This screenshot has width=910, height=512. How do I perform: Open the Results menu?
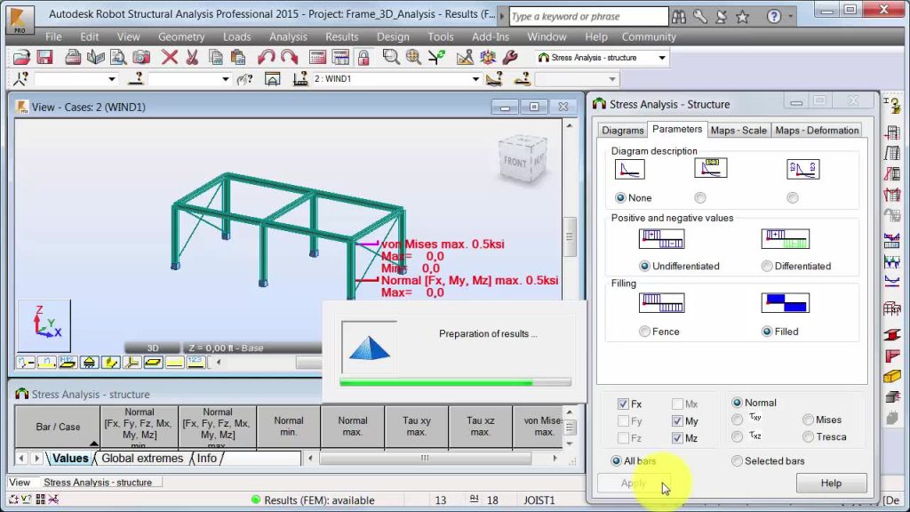[x=343, y=37]
